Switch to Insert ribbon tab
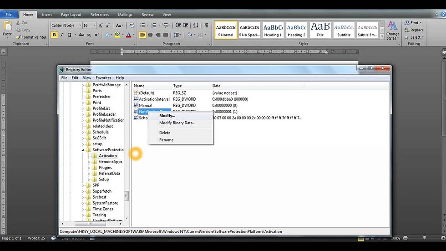Viewport: 446px width, 251px height. click(x=47, y=15)
